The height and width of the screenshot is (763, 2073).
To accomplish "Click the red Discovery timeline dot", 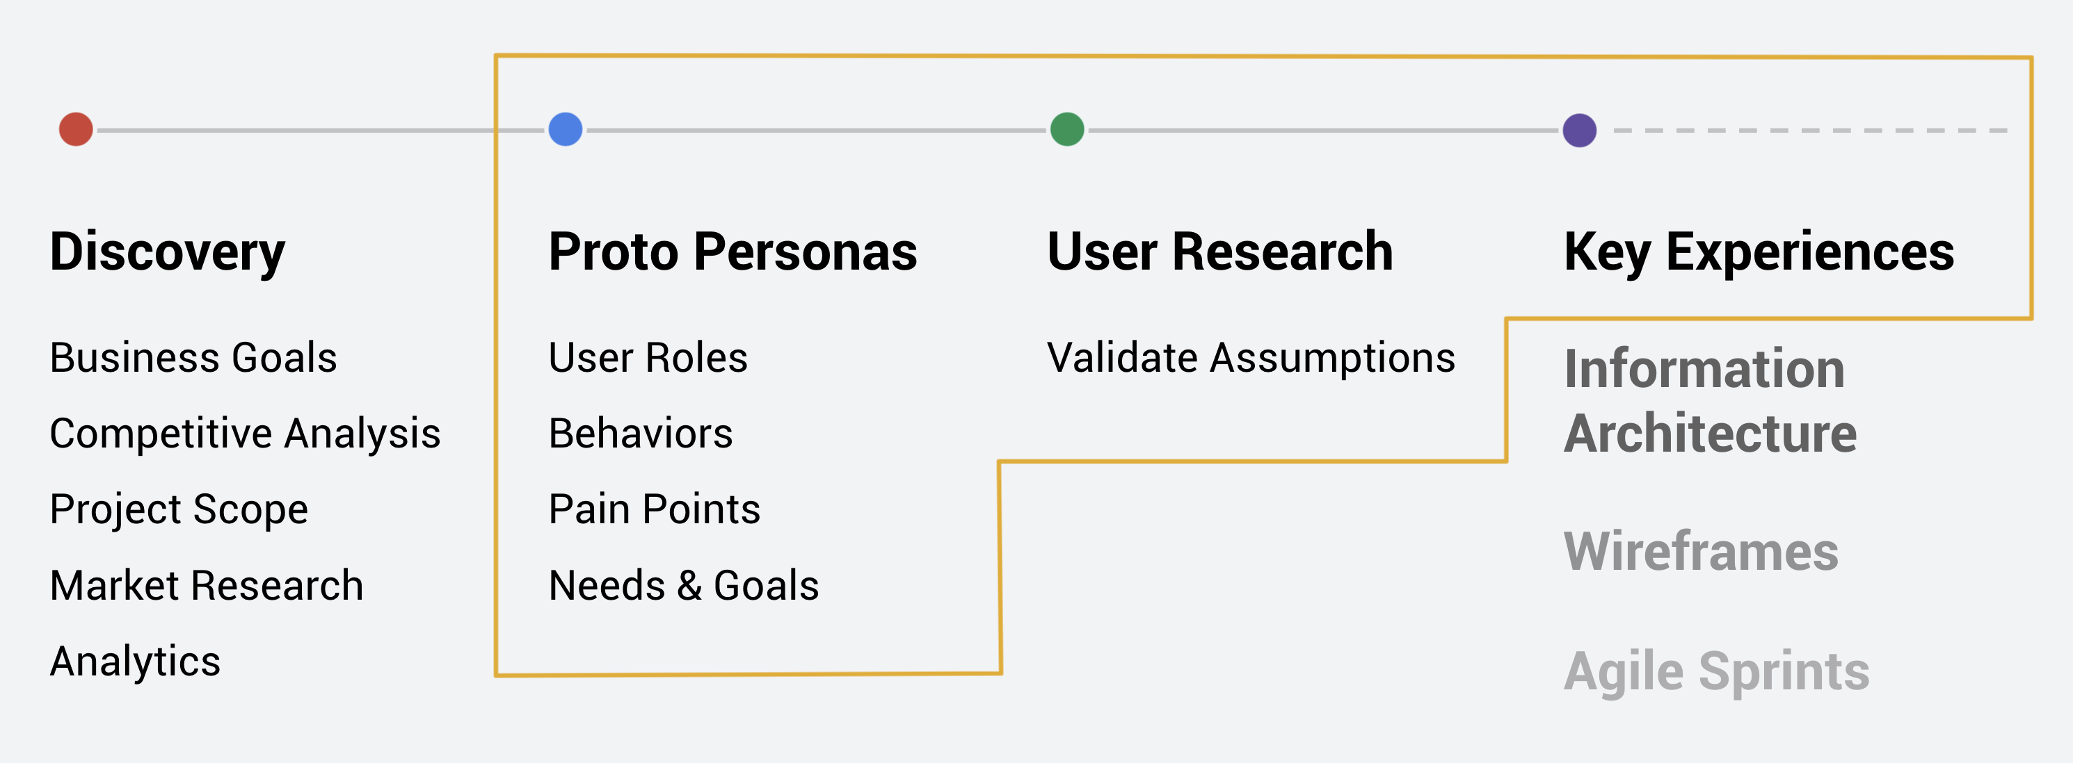I will pos(77,129).
